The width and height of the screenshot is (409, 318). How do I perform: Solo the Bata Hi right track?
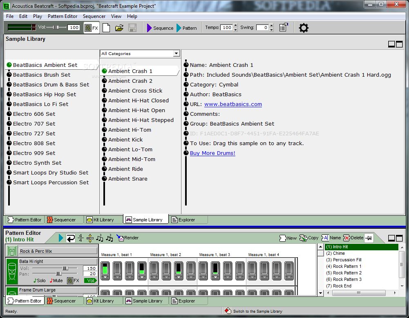39,280
